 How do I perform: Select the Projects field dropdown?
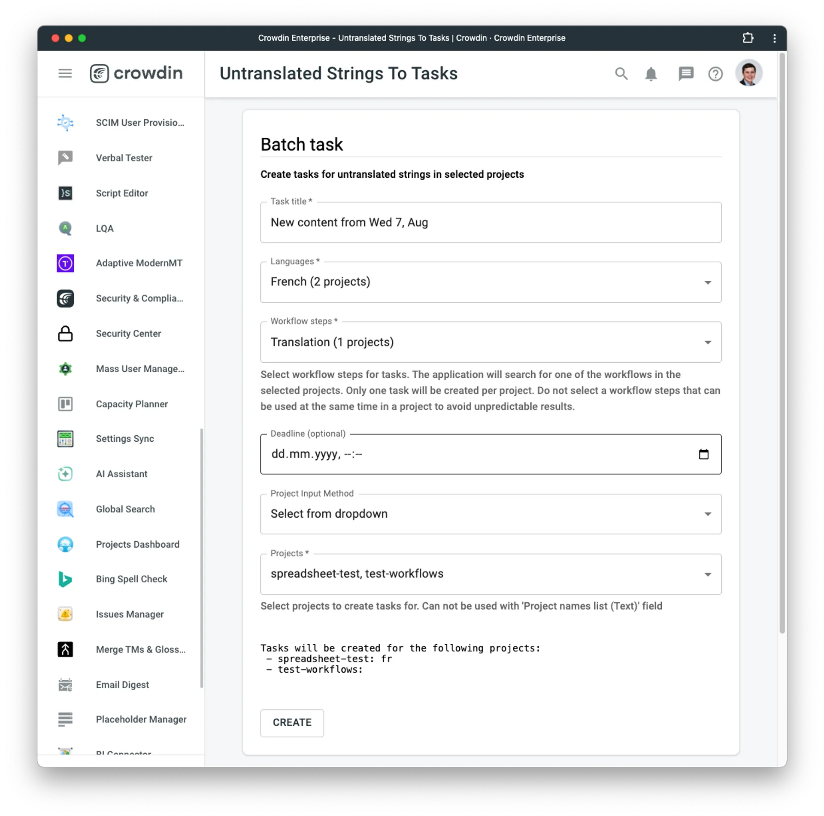pos(491,574)
